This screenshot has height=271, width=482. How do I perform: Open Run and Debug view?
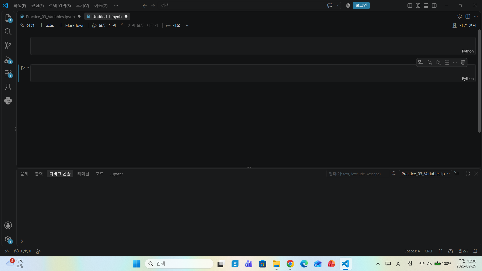[x=8, y=60]
